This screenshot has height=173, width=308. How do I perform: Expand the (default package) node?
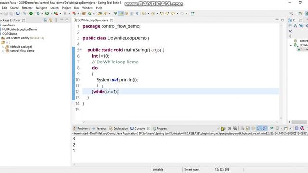point(3,47)
